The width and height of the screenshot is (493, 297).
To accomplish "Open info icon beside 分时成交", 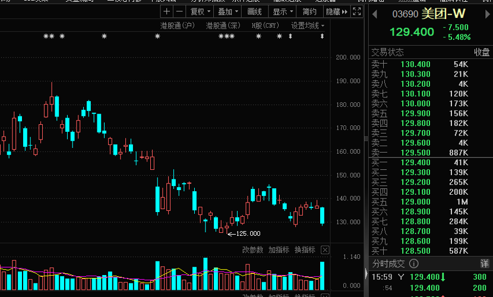I will click(413, 264).
